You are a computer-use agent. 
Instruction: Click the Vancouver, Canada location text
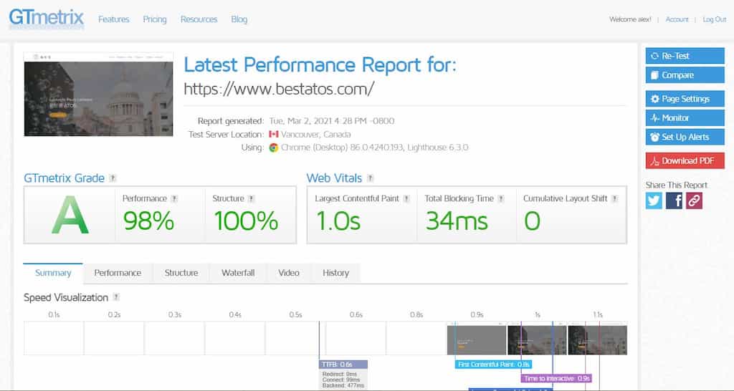tap(316, 135)
